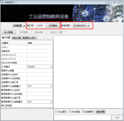Uncheck the 发送新行 checkbox
This screenshot has height=121, width=124.
point(83,112)
